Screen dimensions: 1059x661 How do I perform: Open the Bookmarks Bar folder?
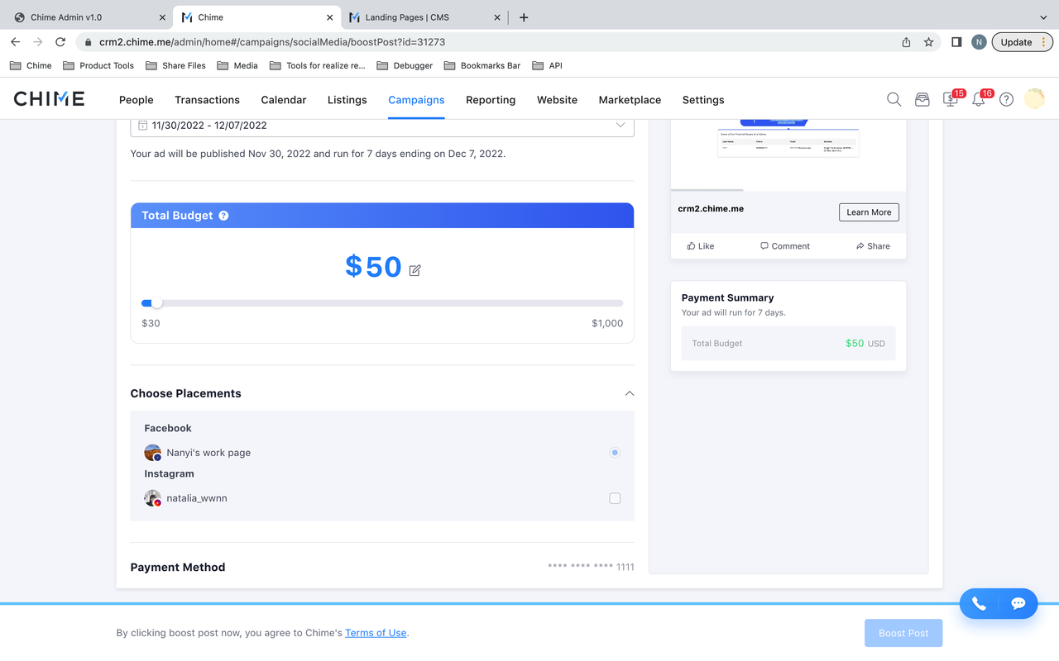tap(482, 65)
